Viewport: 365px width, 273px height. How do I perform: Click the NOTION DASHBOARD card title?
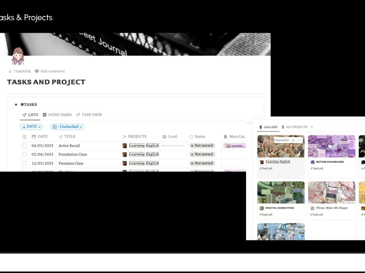tap(330, 162)
